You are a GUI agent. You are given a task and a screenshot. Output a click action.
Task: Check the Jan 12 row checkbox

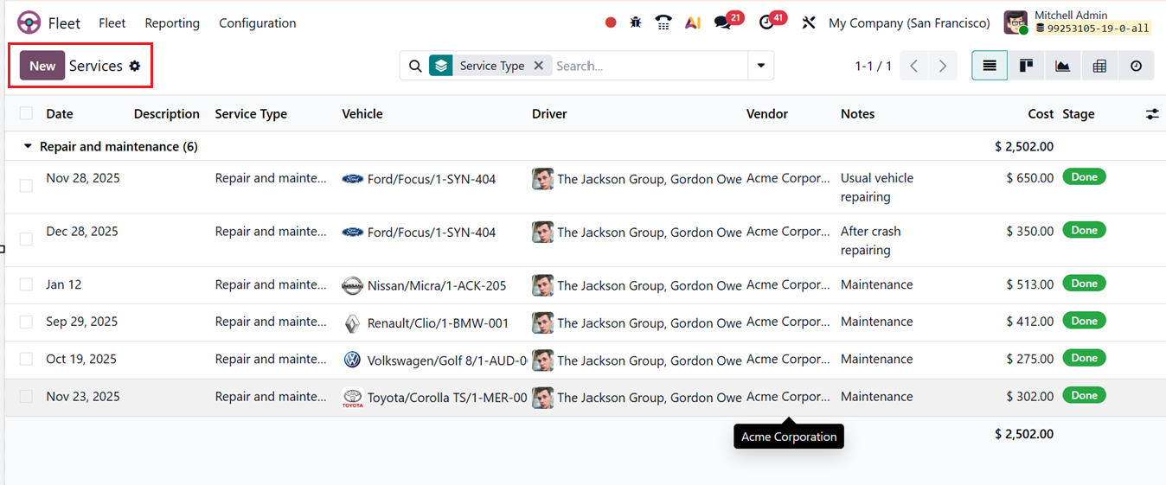pos(26,284)
